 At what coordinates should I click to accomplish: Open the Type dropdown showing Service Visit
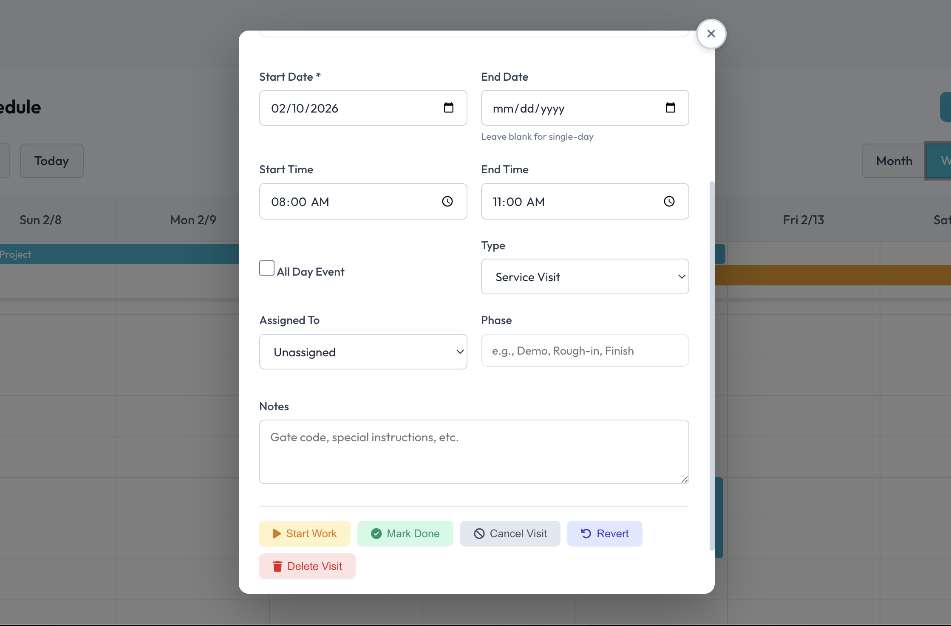click(x=585, y=276)
